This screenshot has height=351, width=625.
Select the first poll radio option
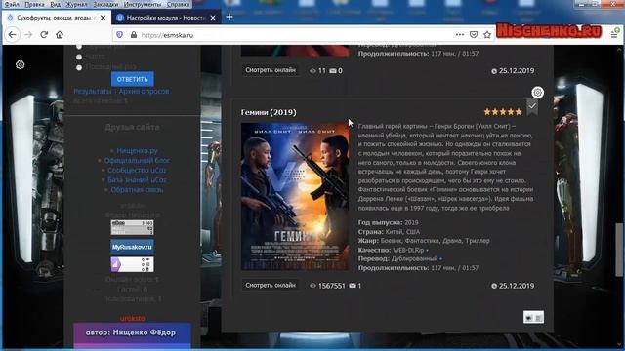coord(79,47)
